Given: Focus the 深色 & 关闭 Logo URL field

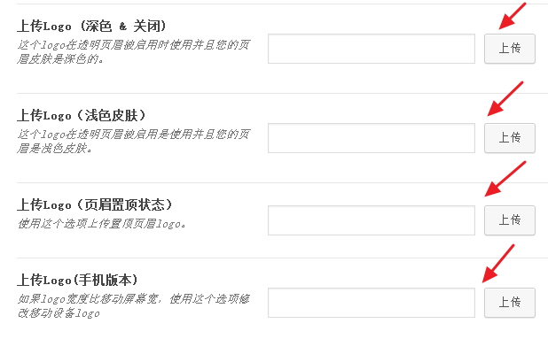Looking at the screenshot, I should (x=372, y=49).
